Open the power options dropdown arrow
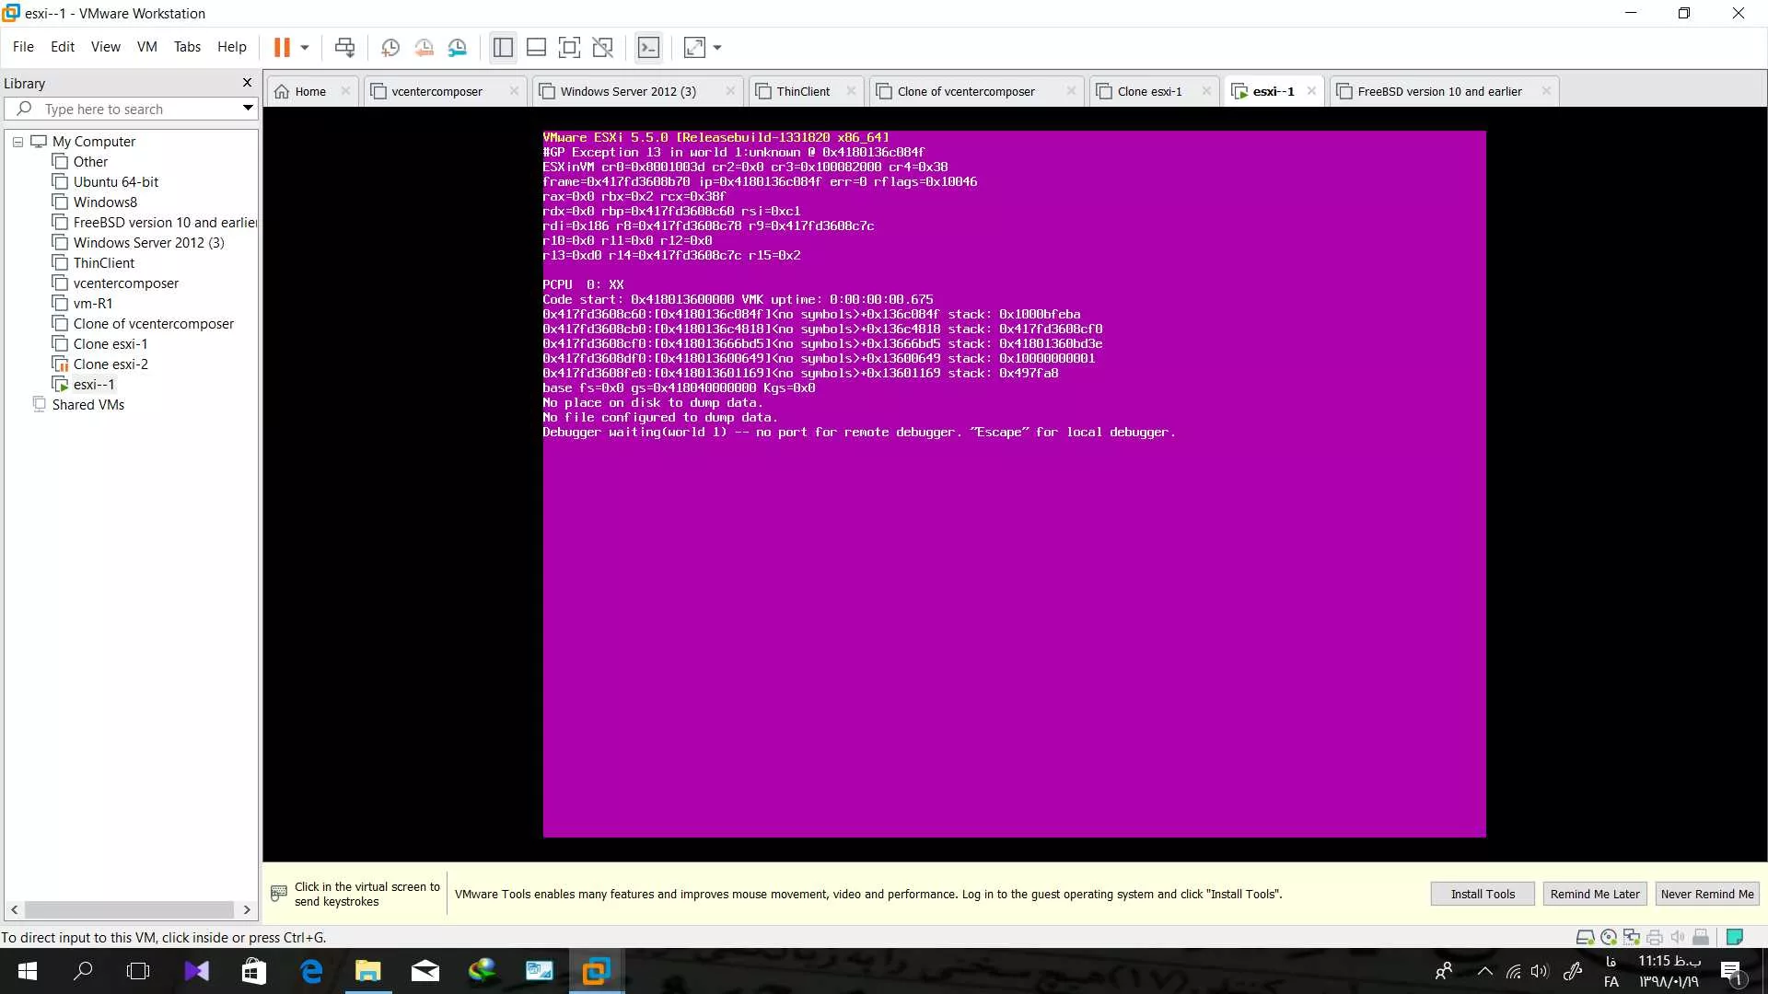1768x994 pixels. [305, 47]
